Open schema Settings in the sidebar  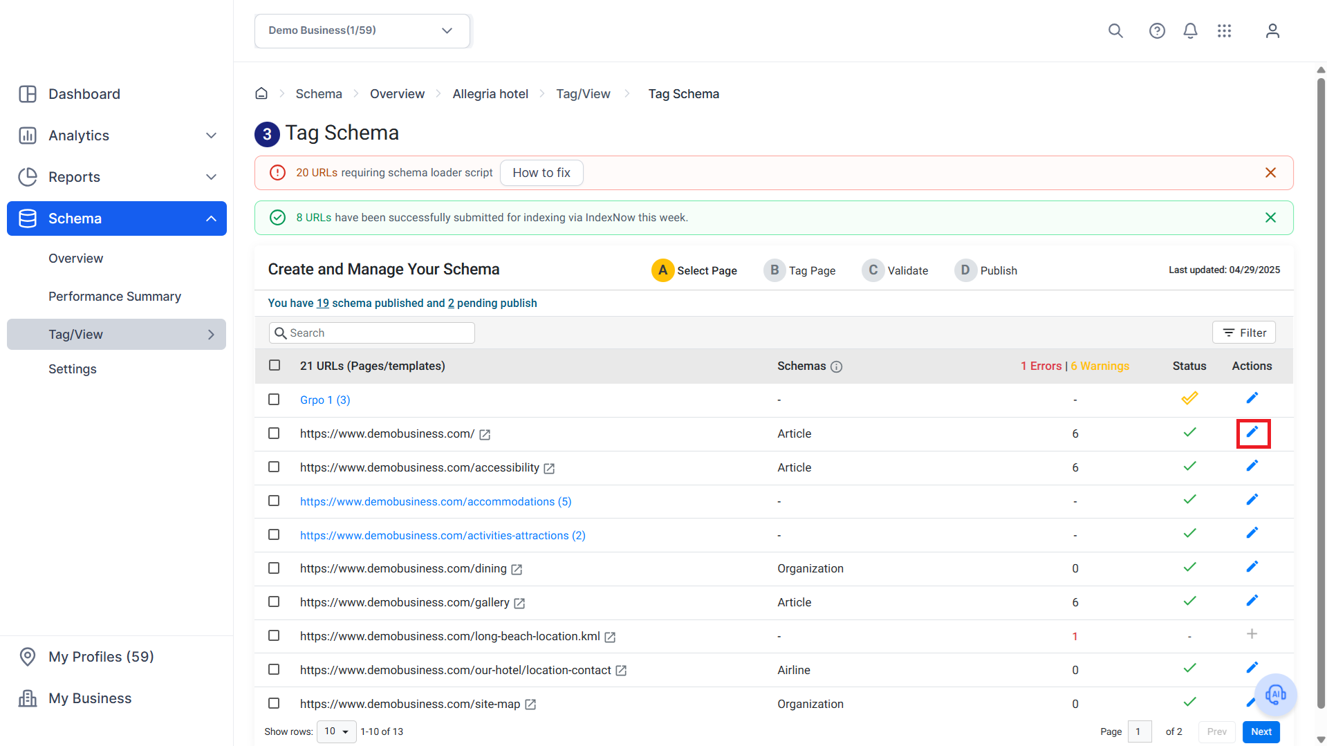click(x=73, y=369)
